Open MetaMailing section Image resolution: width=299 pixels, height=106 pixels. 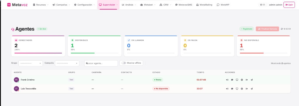(x=204, y=5)
